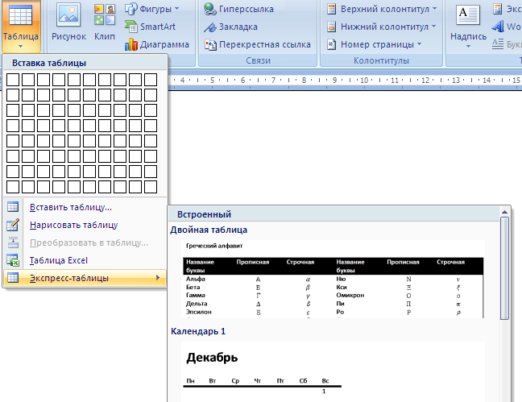
Task: Click the Вставка таблицы menu header
Action: pyautogui.click(x=85, y=63)
